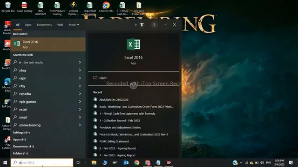
Task: Open the screen recorder taskbar icon
Action: click(x=169, y=162)
